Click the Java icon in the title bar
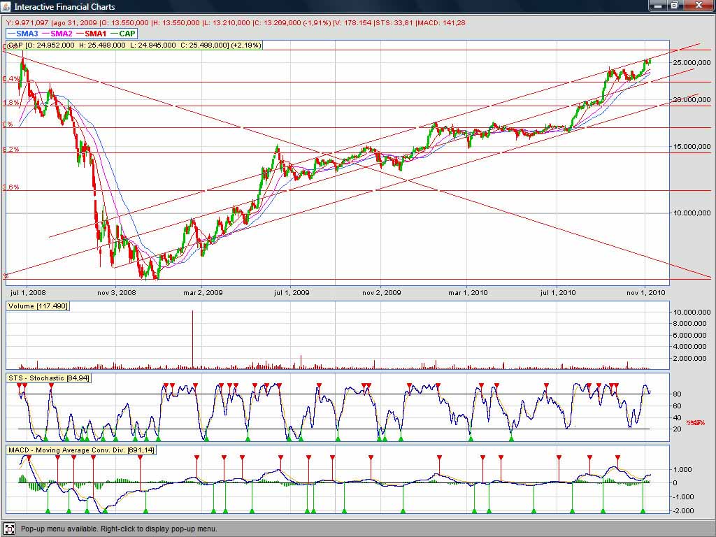Viewport: 716px width, 537px height. coord(6,6)
